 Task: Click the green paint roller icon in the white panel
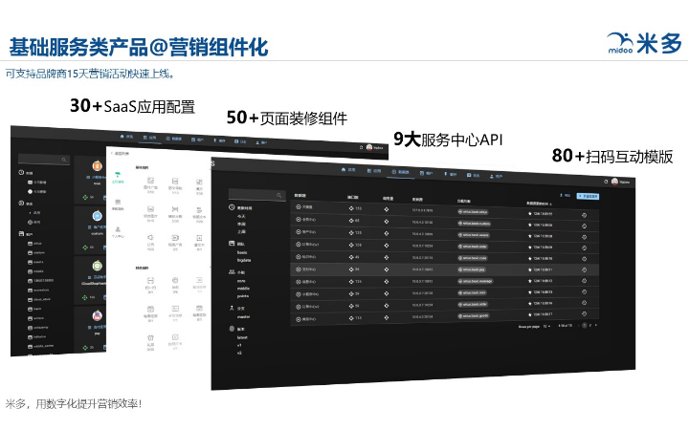pos(118,175)
